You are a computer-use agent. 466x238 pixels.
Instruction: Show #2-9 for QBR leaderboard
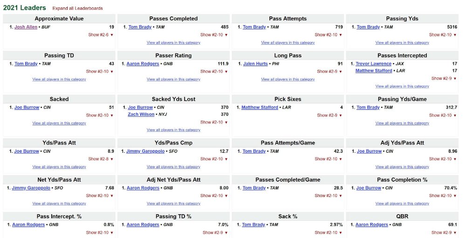coord(444,233)
